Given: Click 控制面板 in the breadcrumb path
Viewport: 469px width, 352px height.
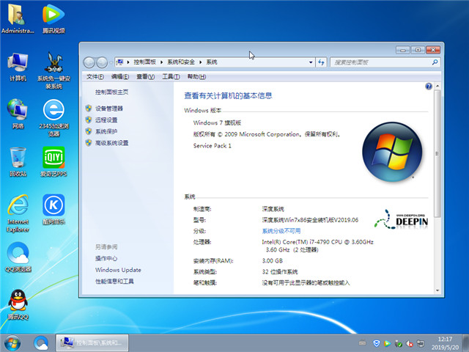Looking at the screenshot, I should (145, 62).
